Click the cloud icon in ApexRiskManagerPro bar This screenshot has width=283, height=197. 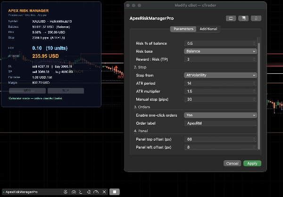coord(74,192)
